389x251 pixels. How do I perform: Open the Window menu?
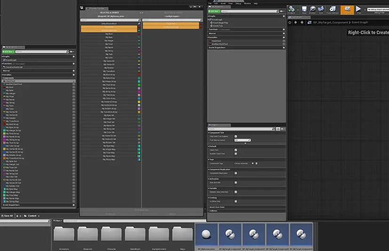tap(247, 3)
